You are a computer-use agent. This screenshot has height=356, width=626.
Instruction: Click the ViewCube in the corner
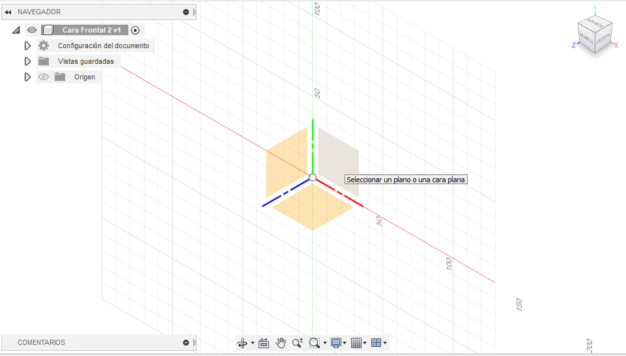click(595, 35)
